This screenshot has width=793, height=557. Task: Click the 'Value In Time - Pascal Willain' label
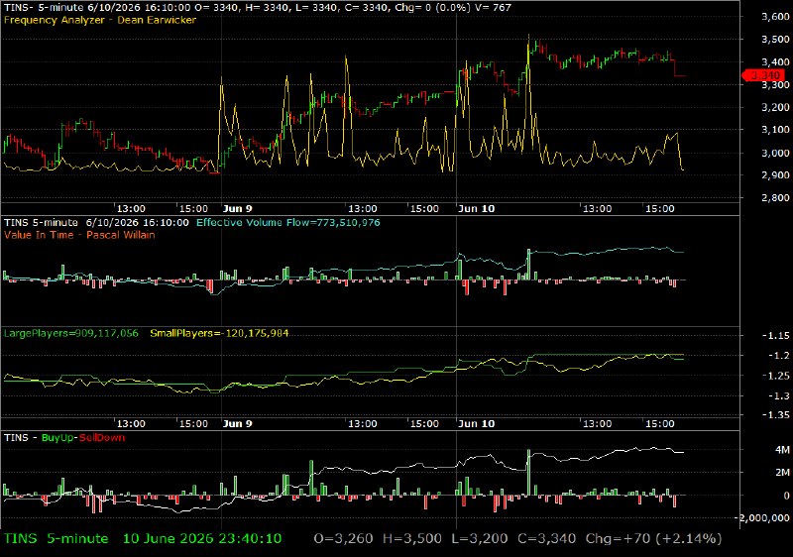79,235
